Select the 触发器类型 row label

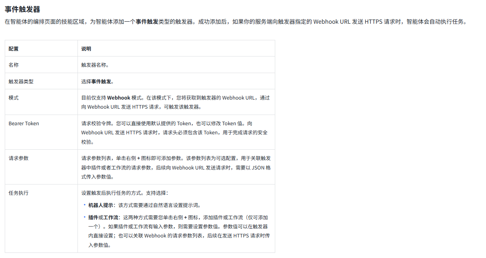click(21, 81)
